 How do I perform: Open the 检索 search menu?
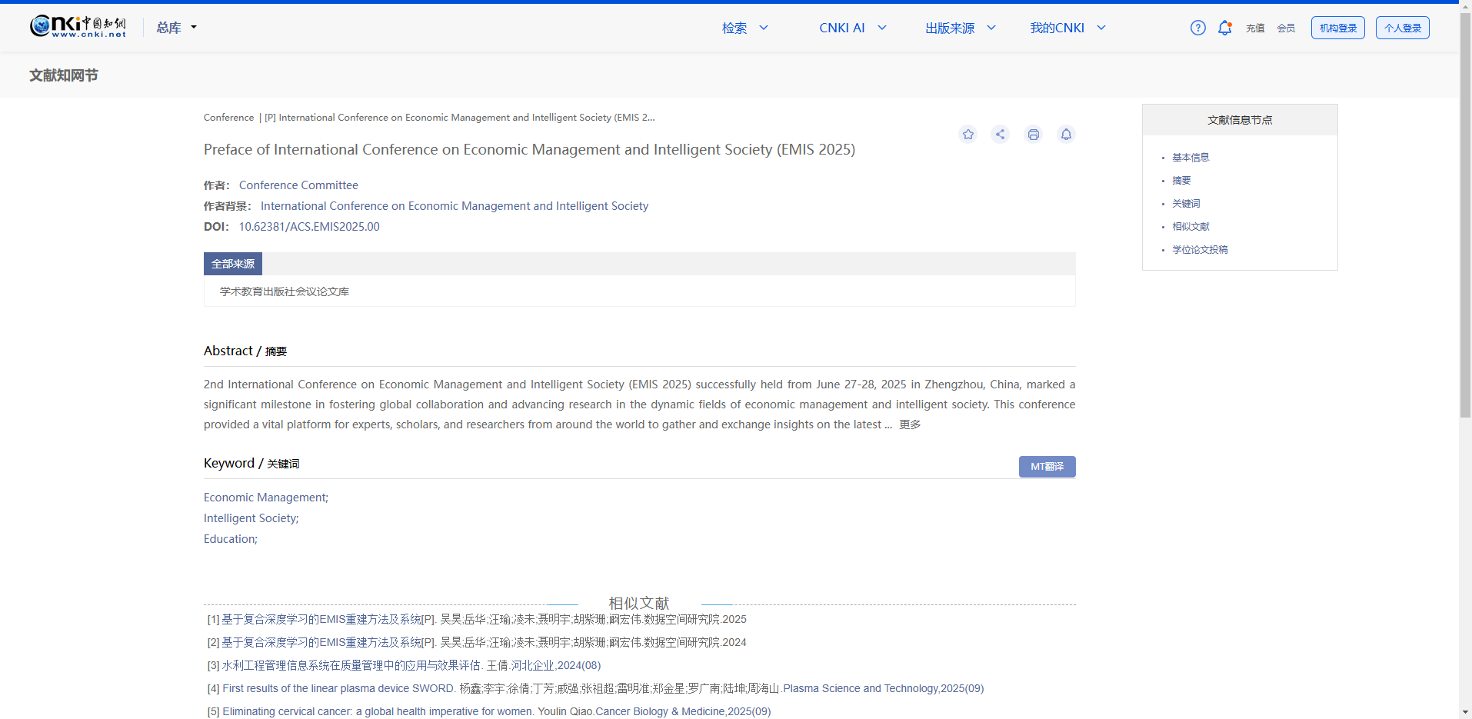tap(744, 28)
